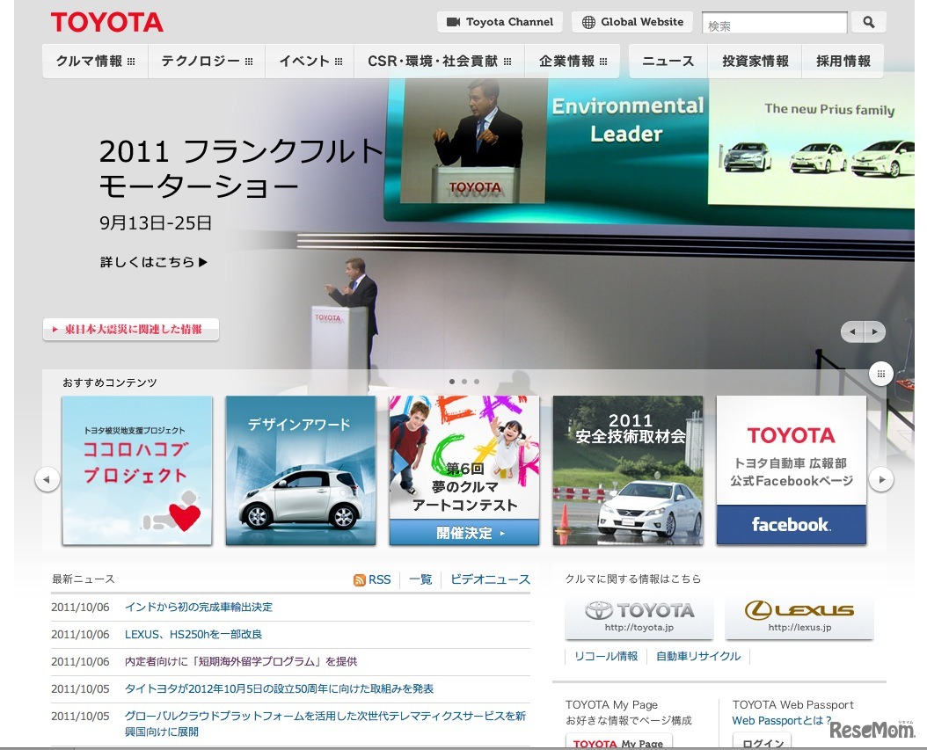Expand the テクノロジー menu
Viewport: 927px width, 750px height.
[x=207, y=61]
